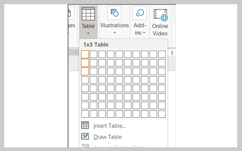Choose Draw Table menu entry
This screenshot has height=151, width=242.
(x=107, y=137)
